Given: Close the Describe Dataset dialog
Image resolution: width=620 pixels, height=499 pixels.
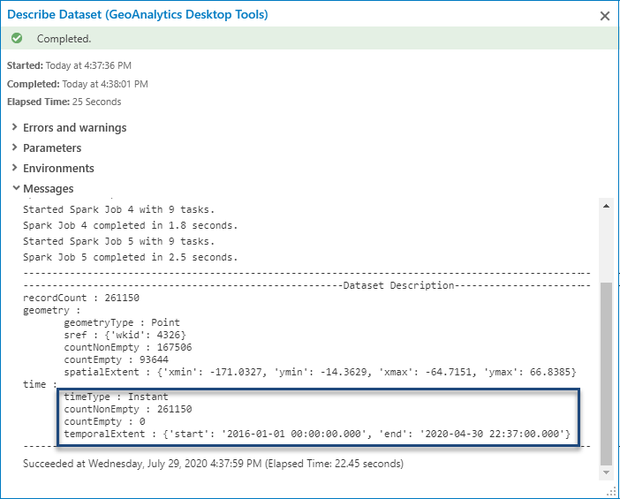Looking at the screenshot, I should tap(605, 16).
